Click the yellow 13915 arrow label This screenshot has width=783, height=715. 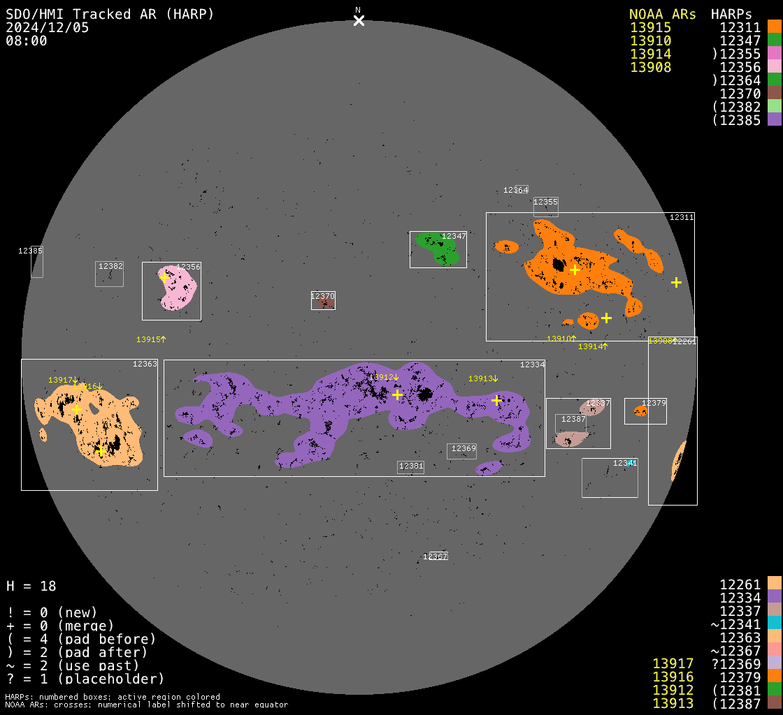click(151, 339)
